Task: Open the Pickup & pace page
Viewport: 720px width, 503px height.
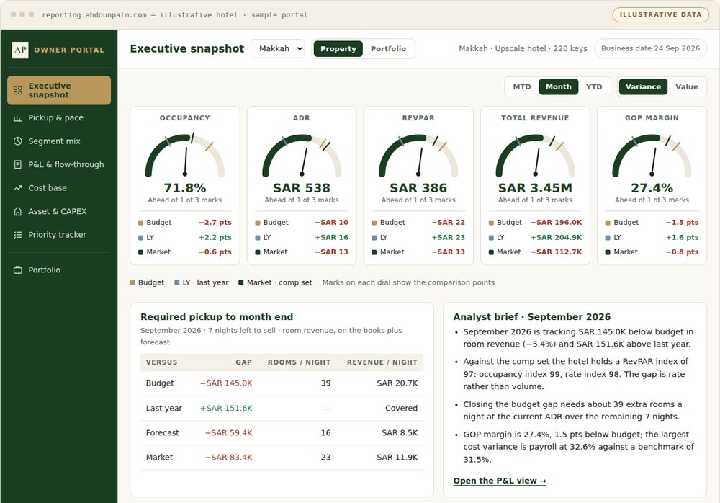Action: pyautogui.click(x=59, y=117)
